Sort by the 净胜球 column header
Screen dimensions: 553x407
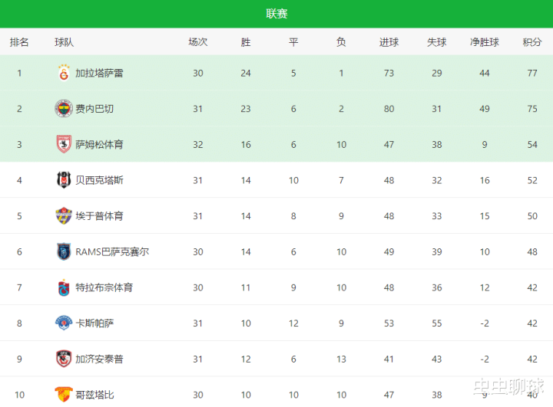[485, 42]
